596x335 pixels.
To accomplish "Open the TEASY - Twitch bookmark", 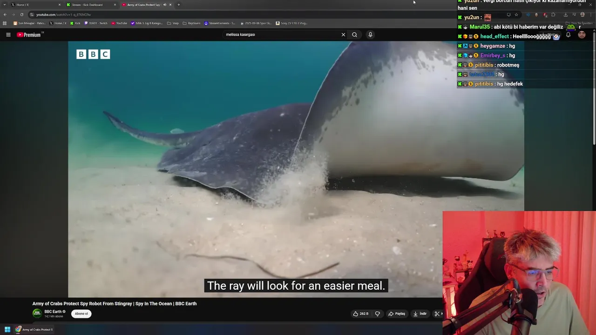I will 96,23.
